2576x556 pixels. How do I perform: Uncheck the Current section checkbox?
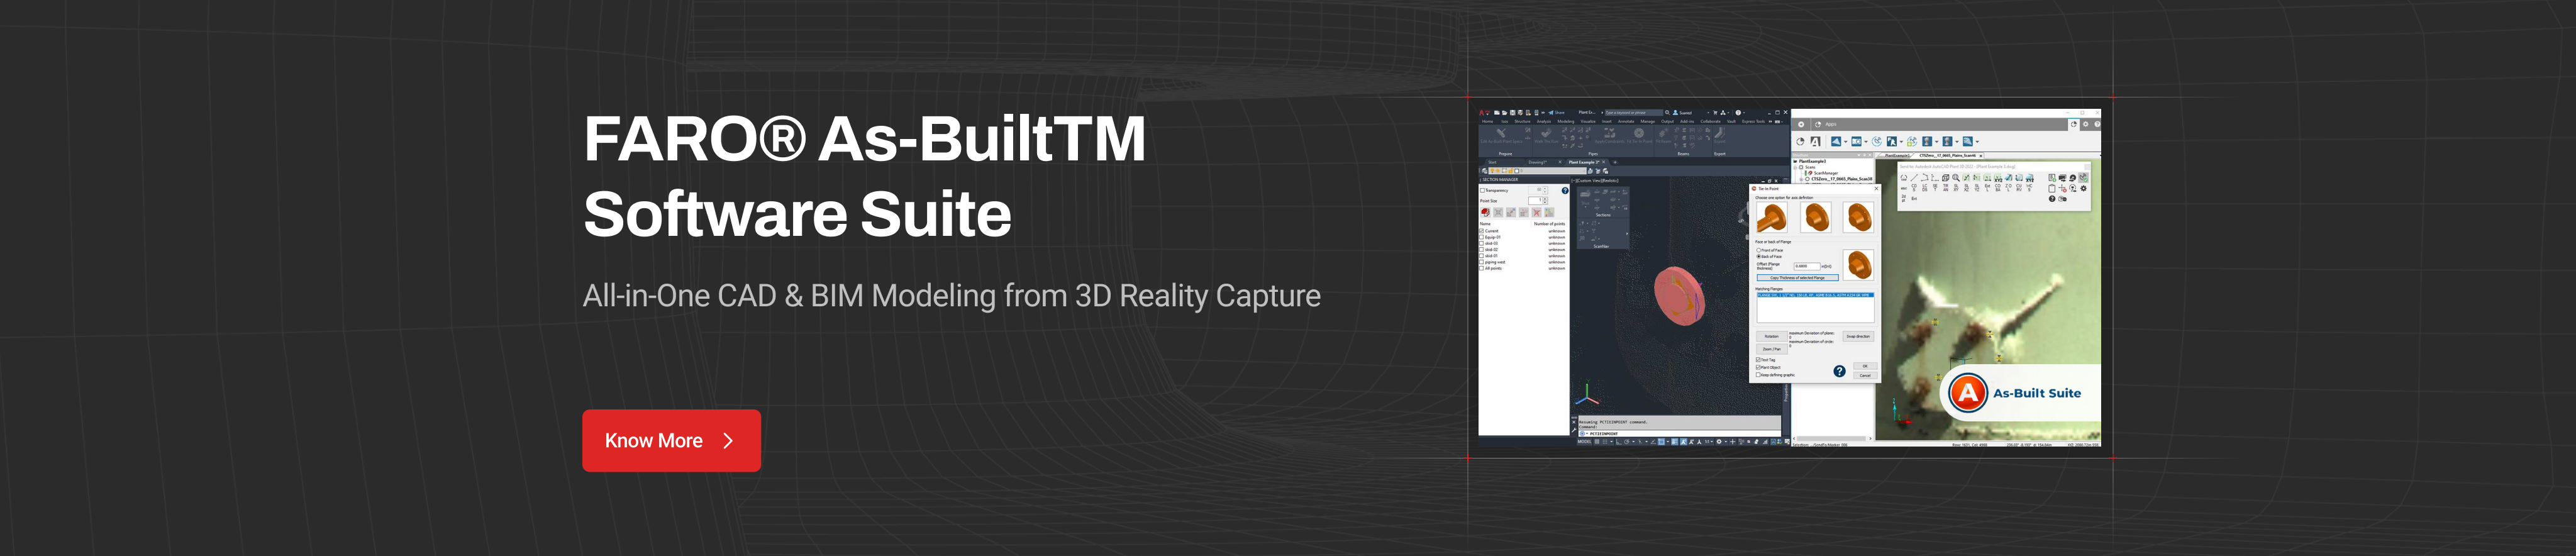1482,231
